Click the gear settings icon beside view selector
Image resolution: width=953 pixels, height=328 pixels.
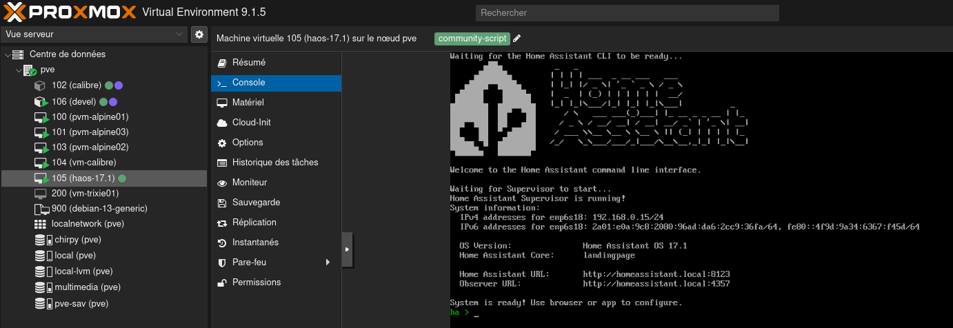[199, 34]
